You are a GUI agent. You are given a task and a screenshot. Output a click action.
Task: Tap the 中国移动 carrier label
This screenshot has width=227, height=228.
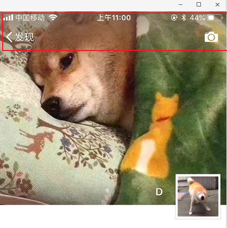pos(30,17)
